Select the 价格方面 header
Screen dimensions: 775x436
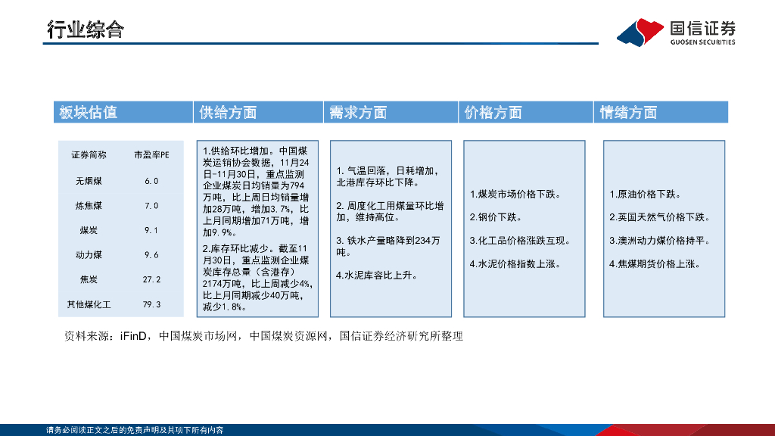click(x=526, y=112)
